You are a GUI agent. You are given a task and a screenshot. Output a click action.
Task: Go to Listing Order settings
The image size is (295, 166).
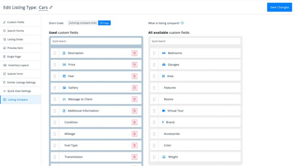click(x=21, y=39)
